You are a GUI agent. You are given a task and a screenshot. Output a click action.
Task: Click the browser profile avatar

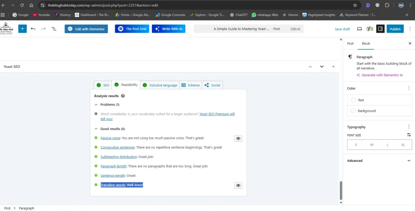(x=401, y=5)
